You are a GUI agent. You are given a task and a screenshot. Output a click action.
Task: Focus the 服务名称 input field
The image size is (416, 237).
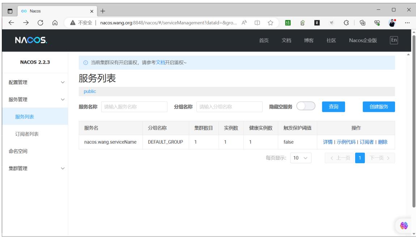pyautogui.click(x=134, y=107)
